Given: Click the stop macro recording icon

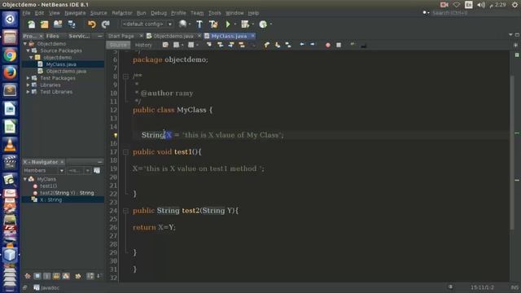Looking at the screenshot, I should click(x=339, y=45).
